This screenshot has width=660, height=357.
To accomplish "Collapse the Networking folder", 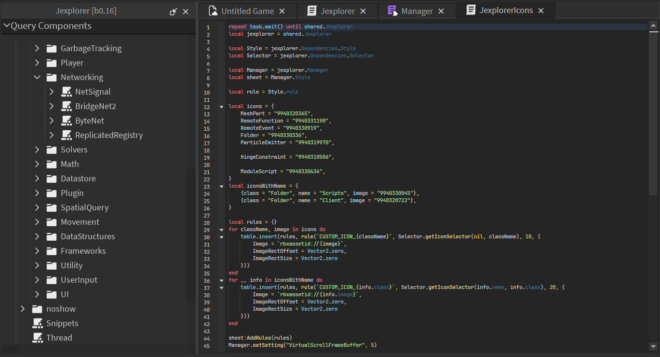I will click(37, 77).
